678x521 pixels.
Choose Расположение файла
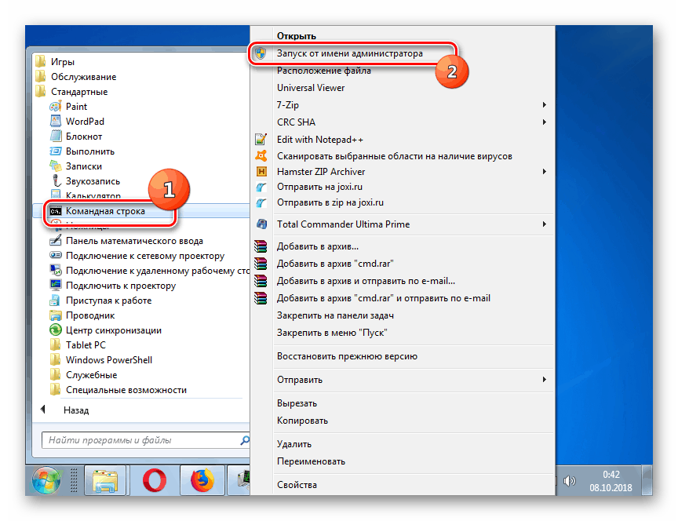[x=324, y=71]
